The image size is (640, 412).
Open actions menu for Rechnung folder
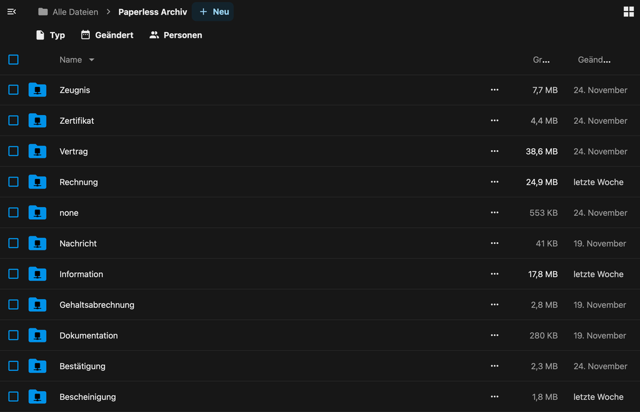[494, 182]
